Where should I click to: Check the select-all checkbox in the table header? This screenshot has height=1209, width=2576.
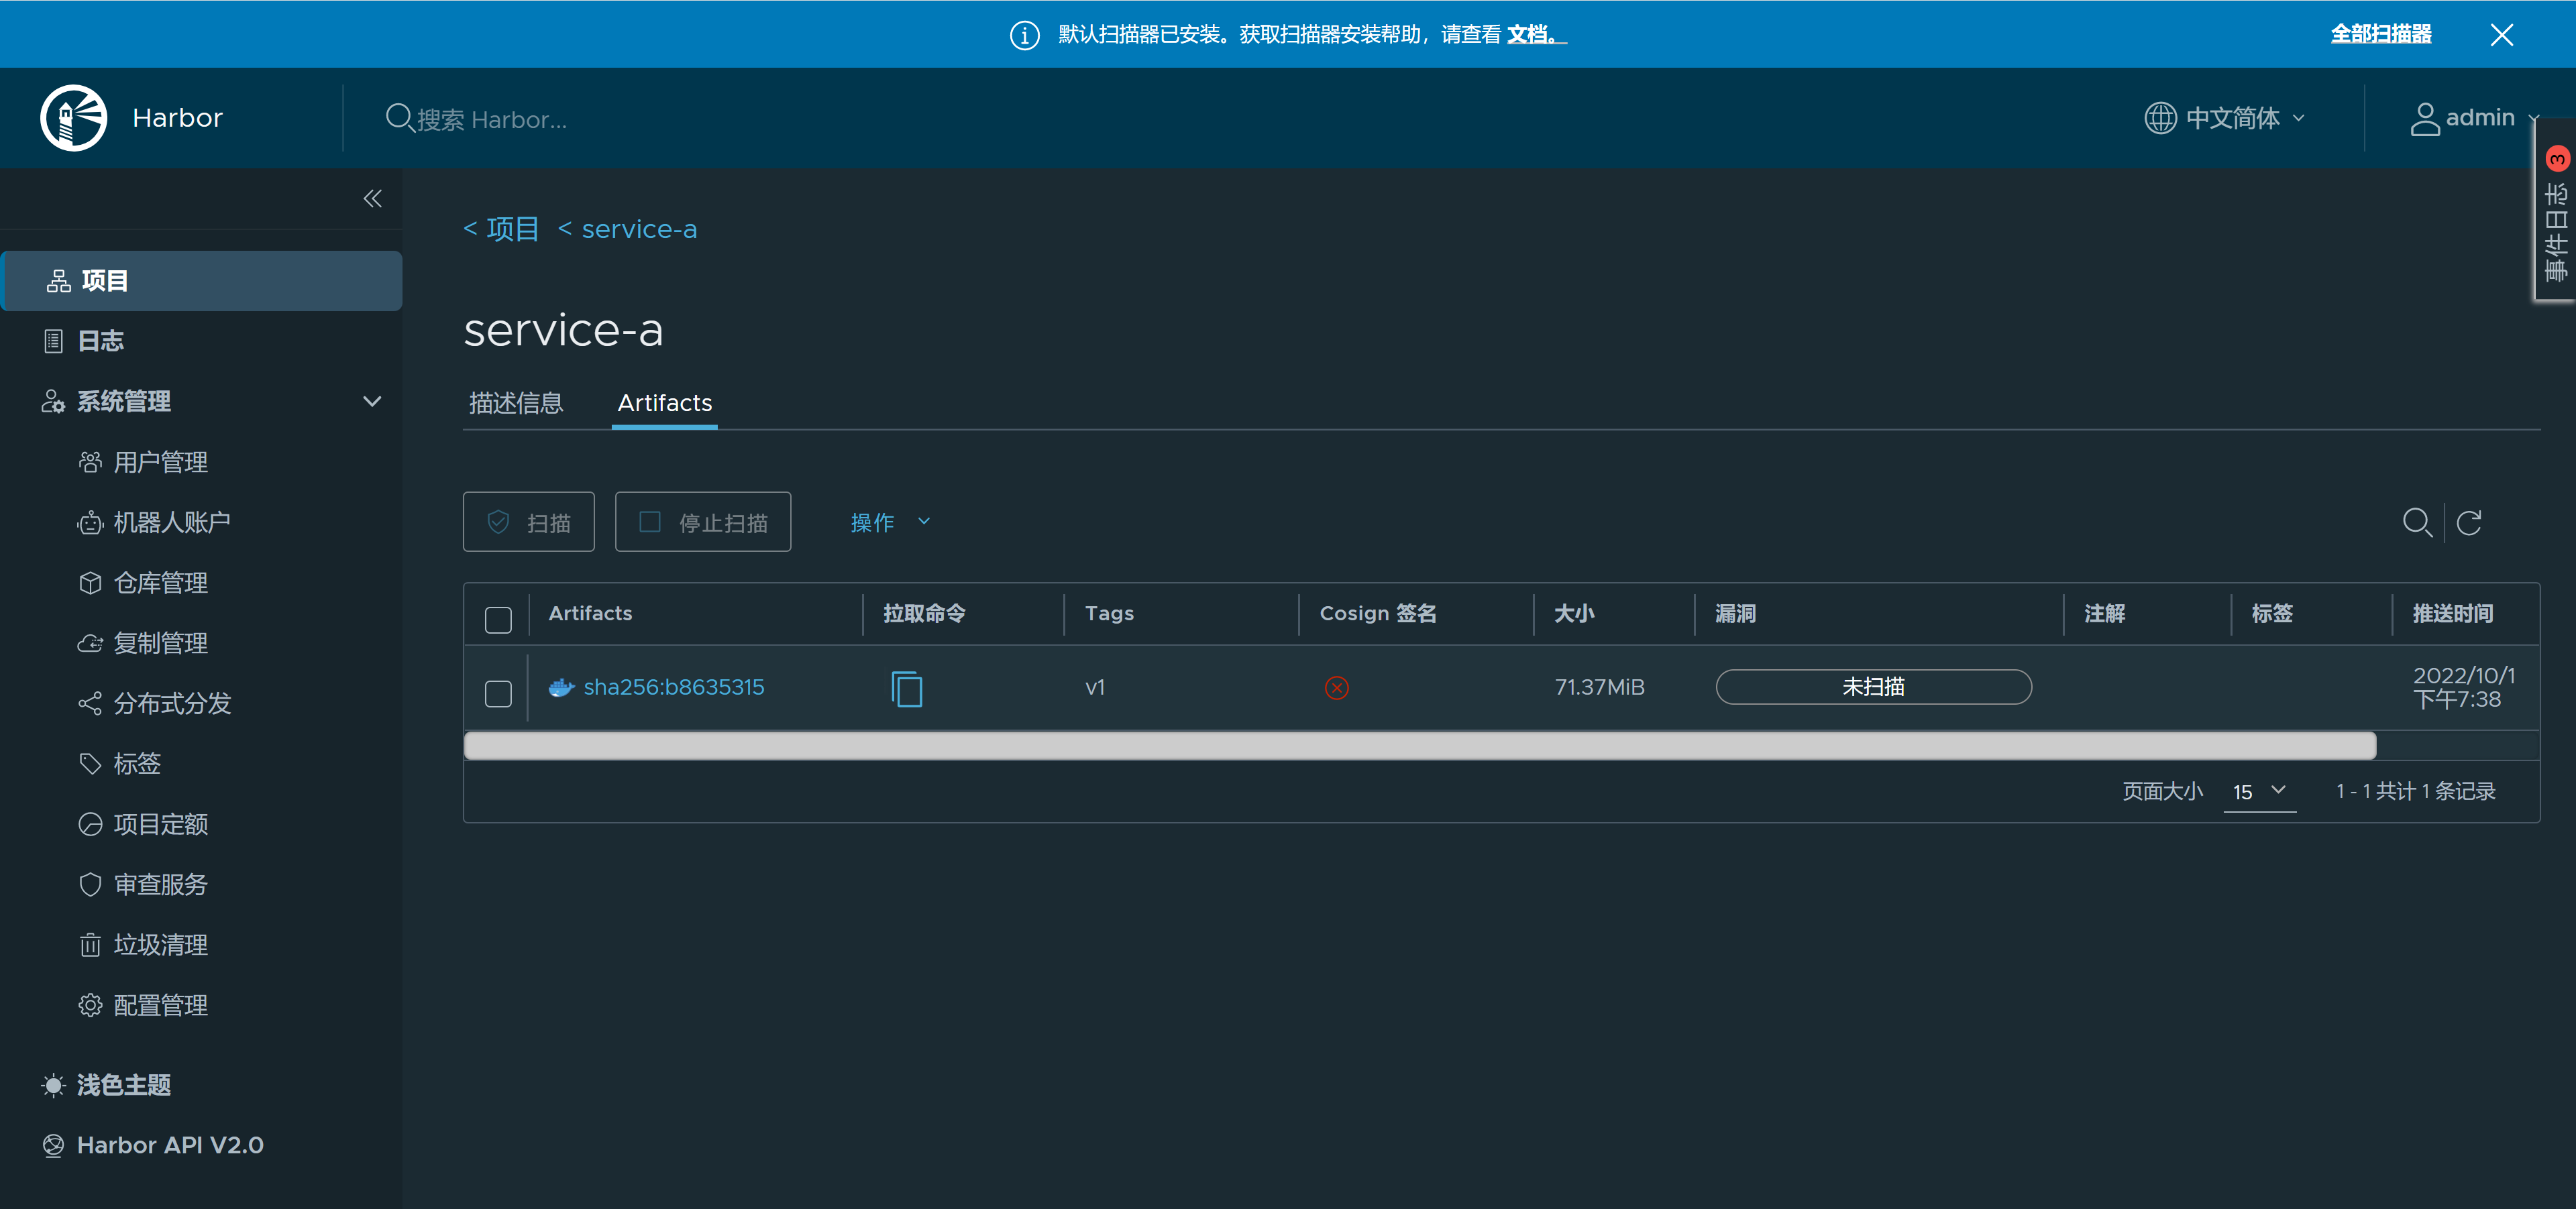pos(498,620)
